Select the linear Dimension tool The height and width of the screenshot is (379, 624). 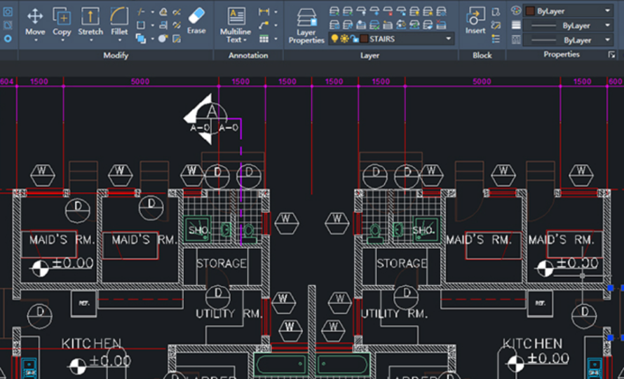click(x=264, y=12)
